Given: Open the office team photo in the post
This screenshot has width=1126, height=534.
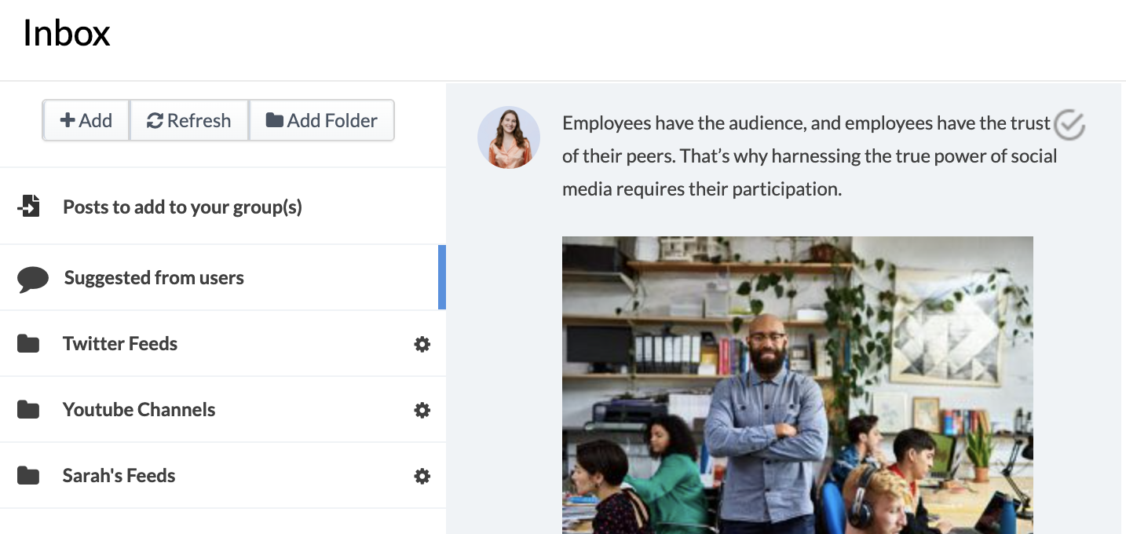Looking at the screenshot, I should 798,385.
